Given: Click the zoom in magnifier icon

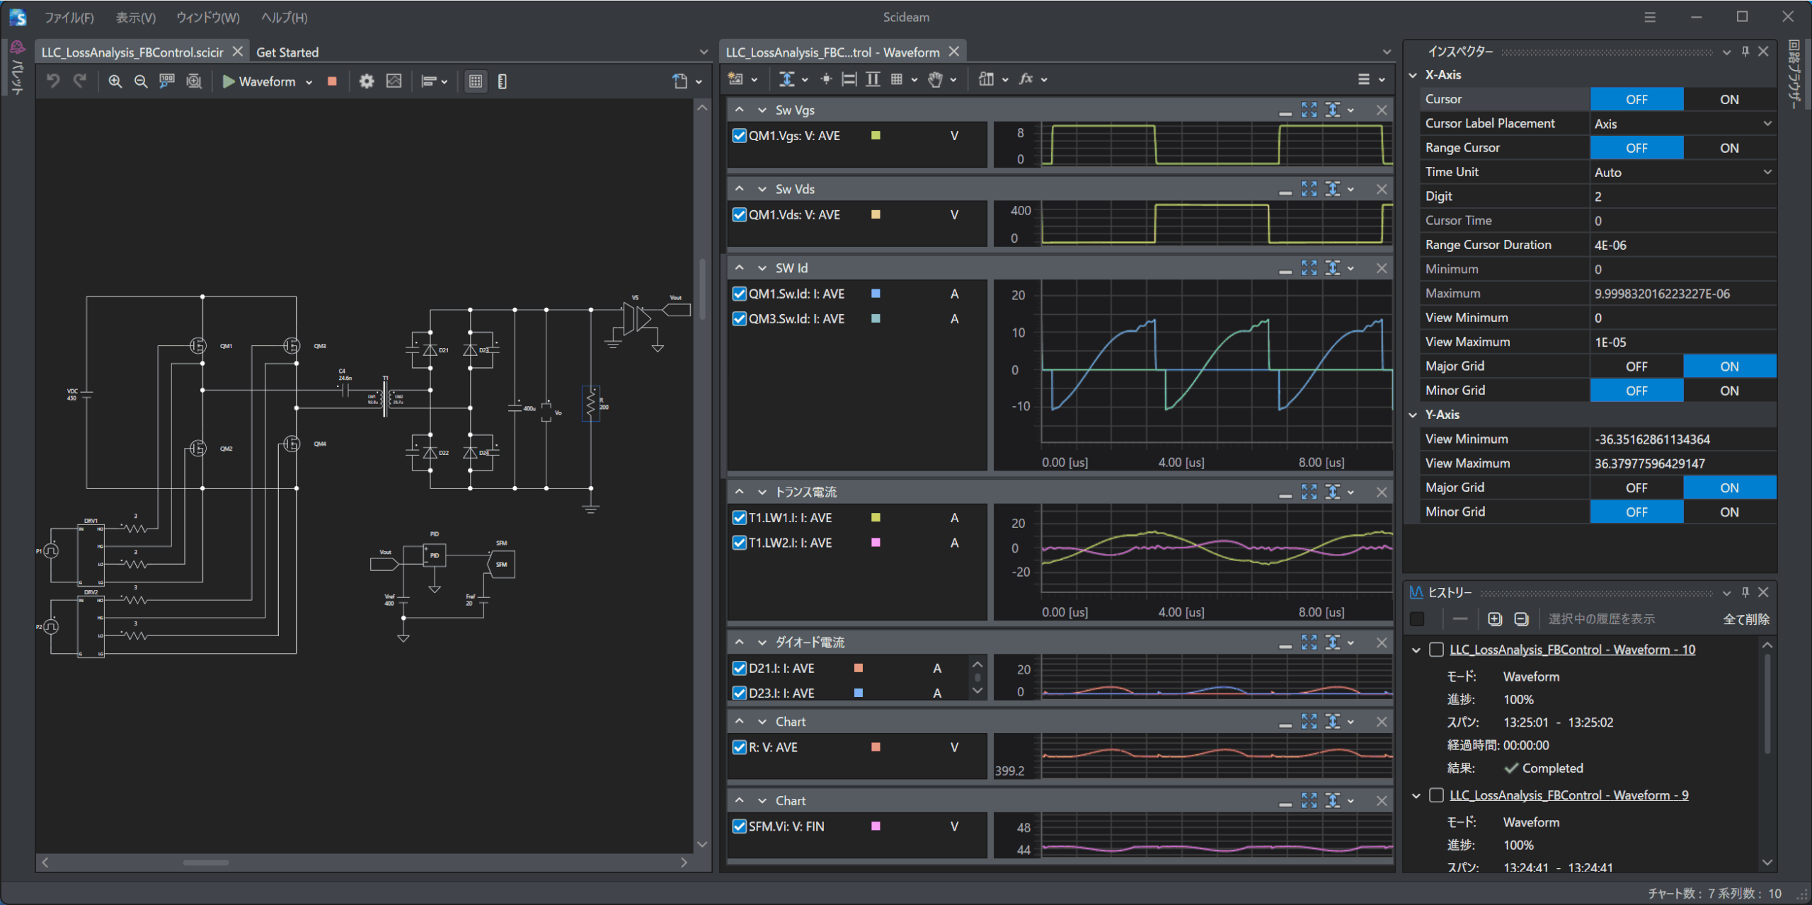Looking at the screenshot, I should [115, 81].
